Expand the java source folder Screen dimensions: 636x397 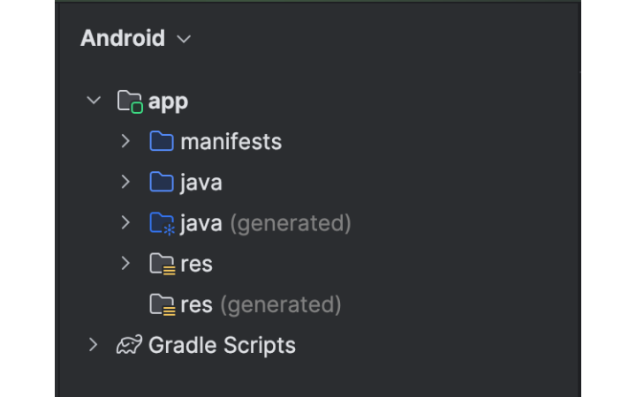click(125, 183)
